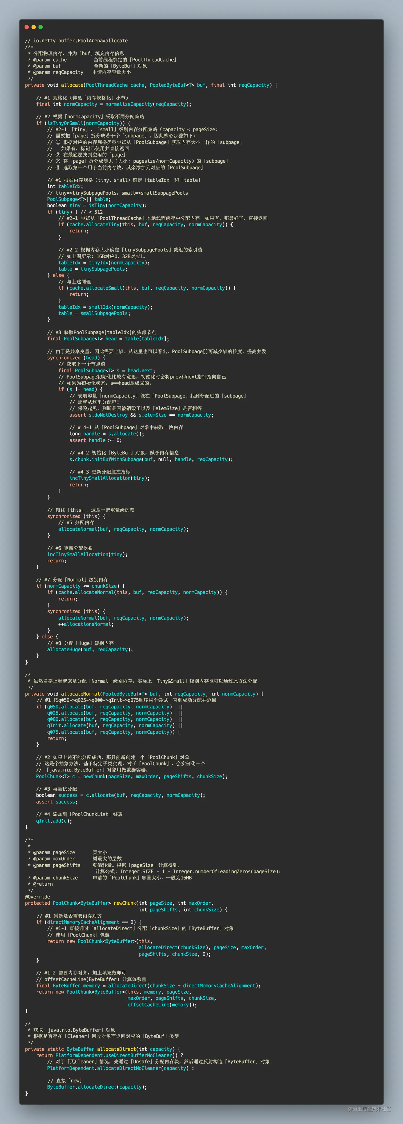This screenshot has height=1124, width=403.
Task: Click 'long handle = s.allocate();'
Action: (x=106, y=434)
